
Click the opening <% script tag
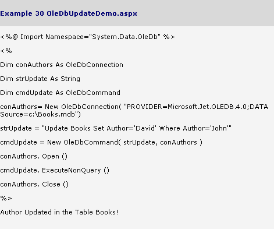coord(6,51)
